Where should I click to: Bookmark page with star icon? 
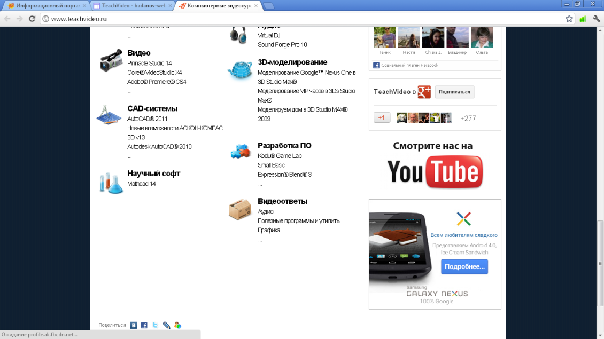[569, 19]
